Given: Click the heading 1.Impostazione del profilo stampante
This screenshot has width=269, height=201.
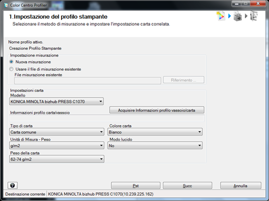Looking at the screenshot, I should pyautogui.click(x=58, y=17).
